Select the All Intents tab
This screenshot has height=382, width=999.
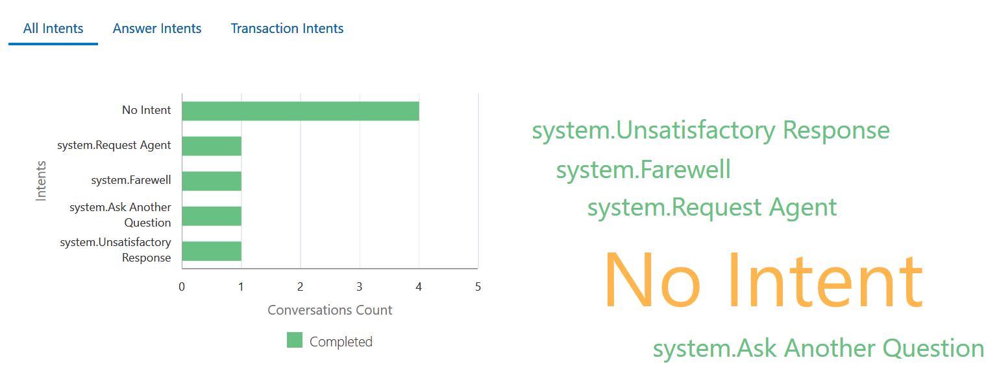[53, 28]
